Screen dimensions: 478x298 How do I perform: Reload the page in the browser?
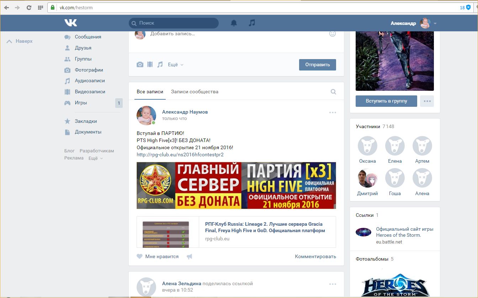(29, 7)
